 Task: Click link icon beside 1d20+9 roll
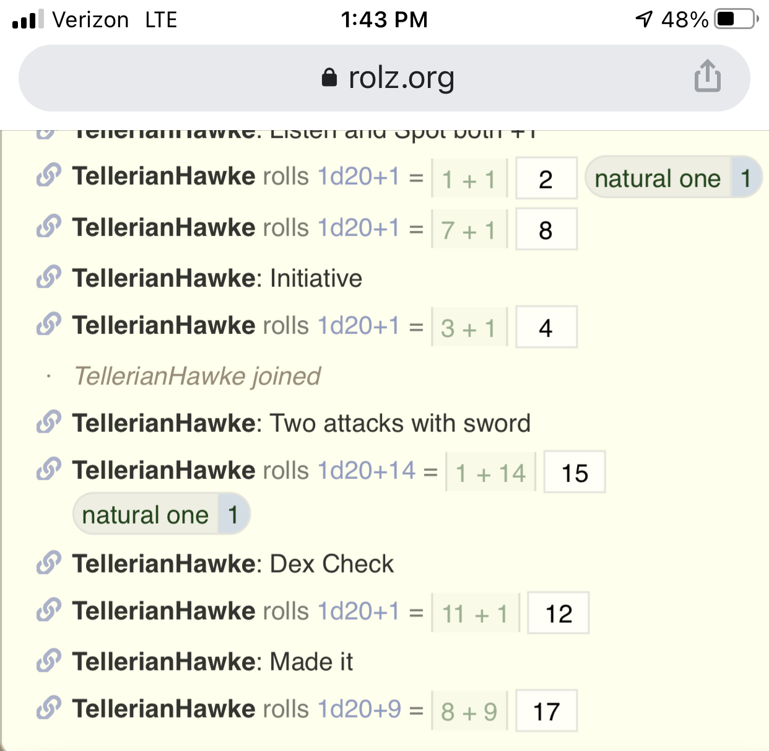click(49, 708)
